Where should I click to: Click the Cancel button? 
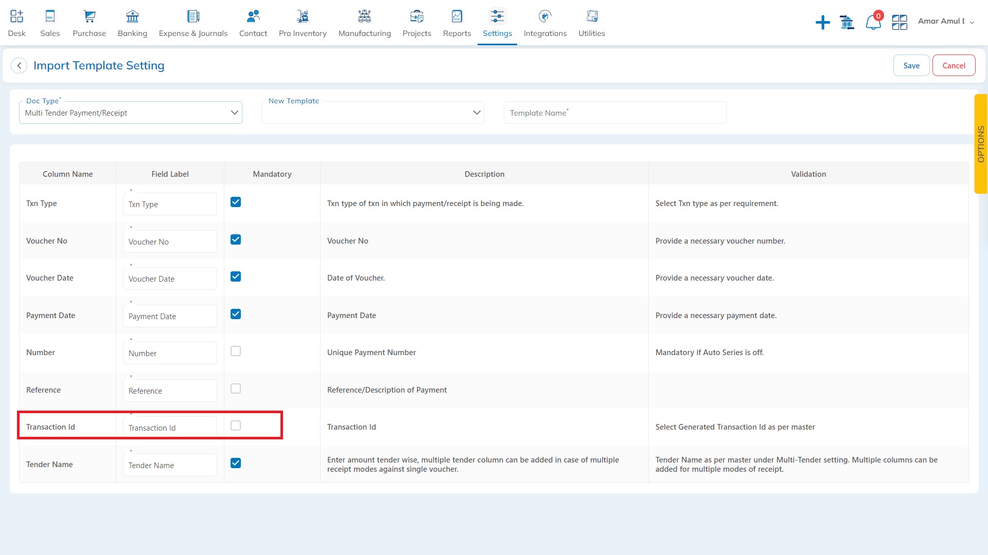(954, 65)
